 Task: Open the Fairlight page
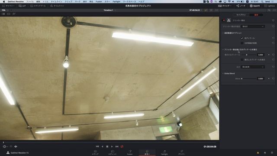pos(164,153)
